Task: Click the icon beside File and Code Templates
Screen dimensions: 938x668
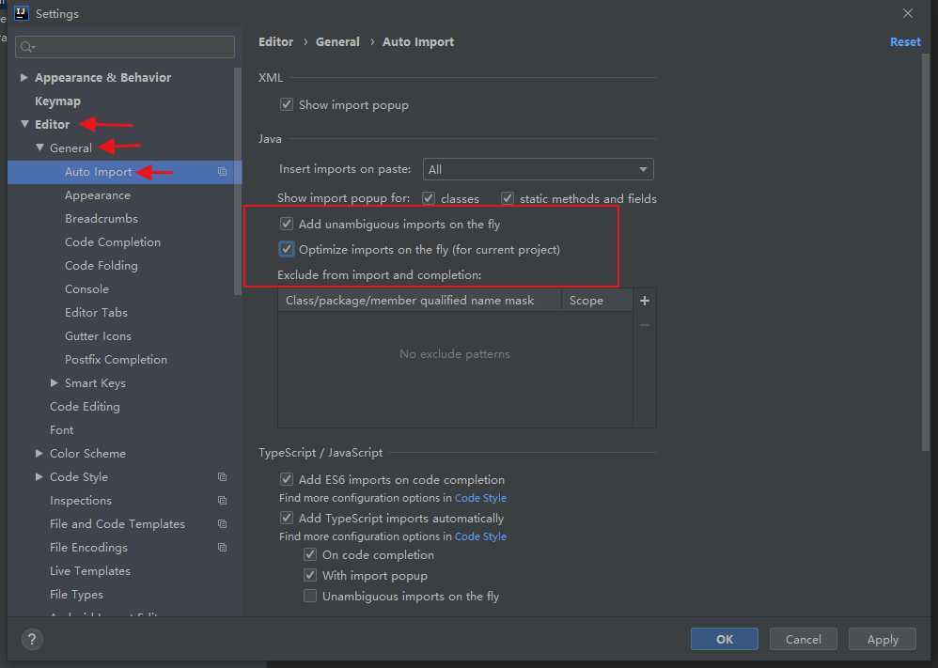Action: pos(223,524)
